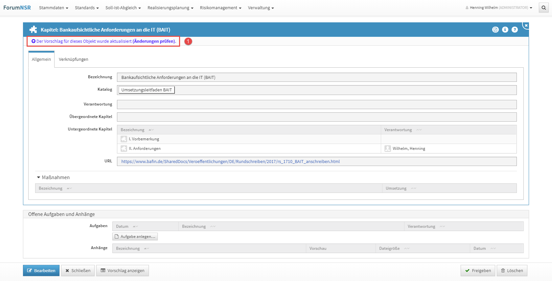
Task: Click the magnifier search icon in navbar
Action: [544, 8]
